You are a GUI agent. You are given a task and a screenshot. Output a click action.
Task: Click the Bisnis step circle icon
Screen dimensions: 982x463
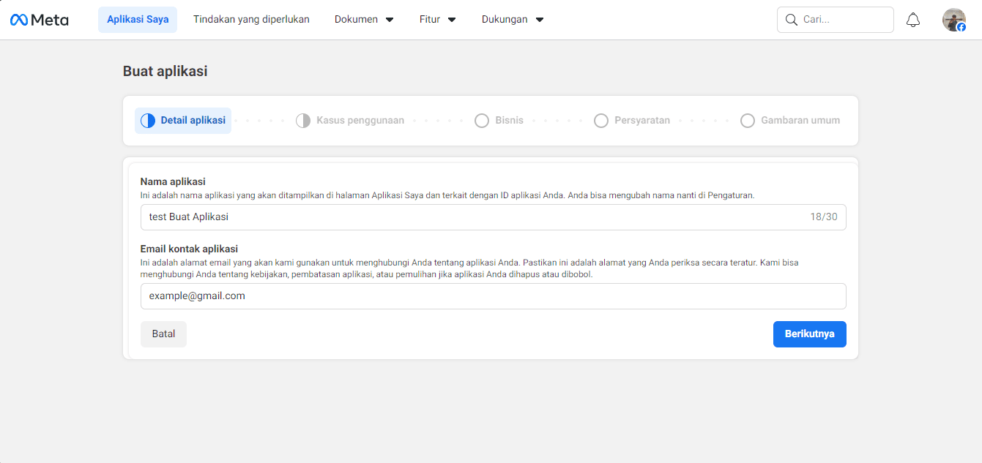482,121
